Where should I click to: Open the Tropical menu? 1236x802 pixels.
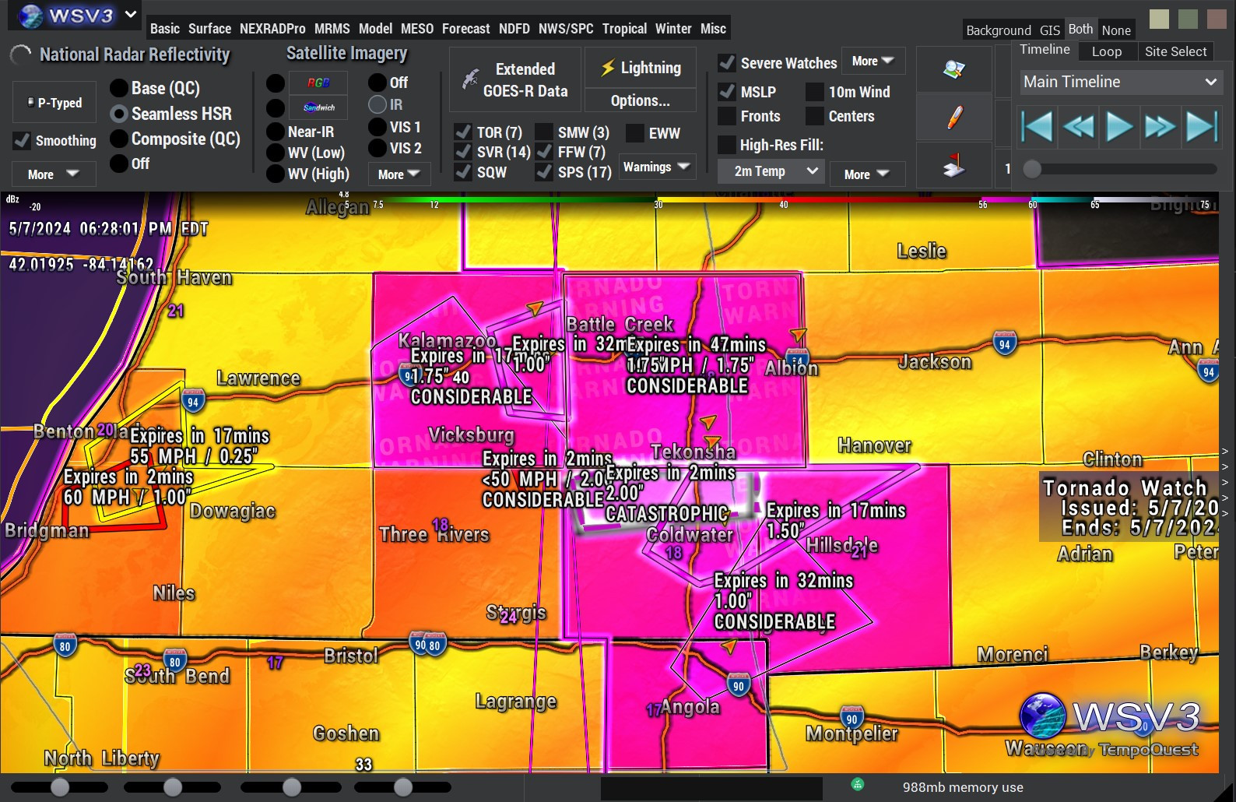pos(624,29)
